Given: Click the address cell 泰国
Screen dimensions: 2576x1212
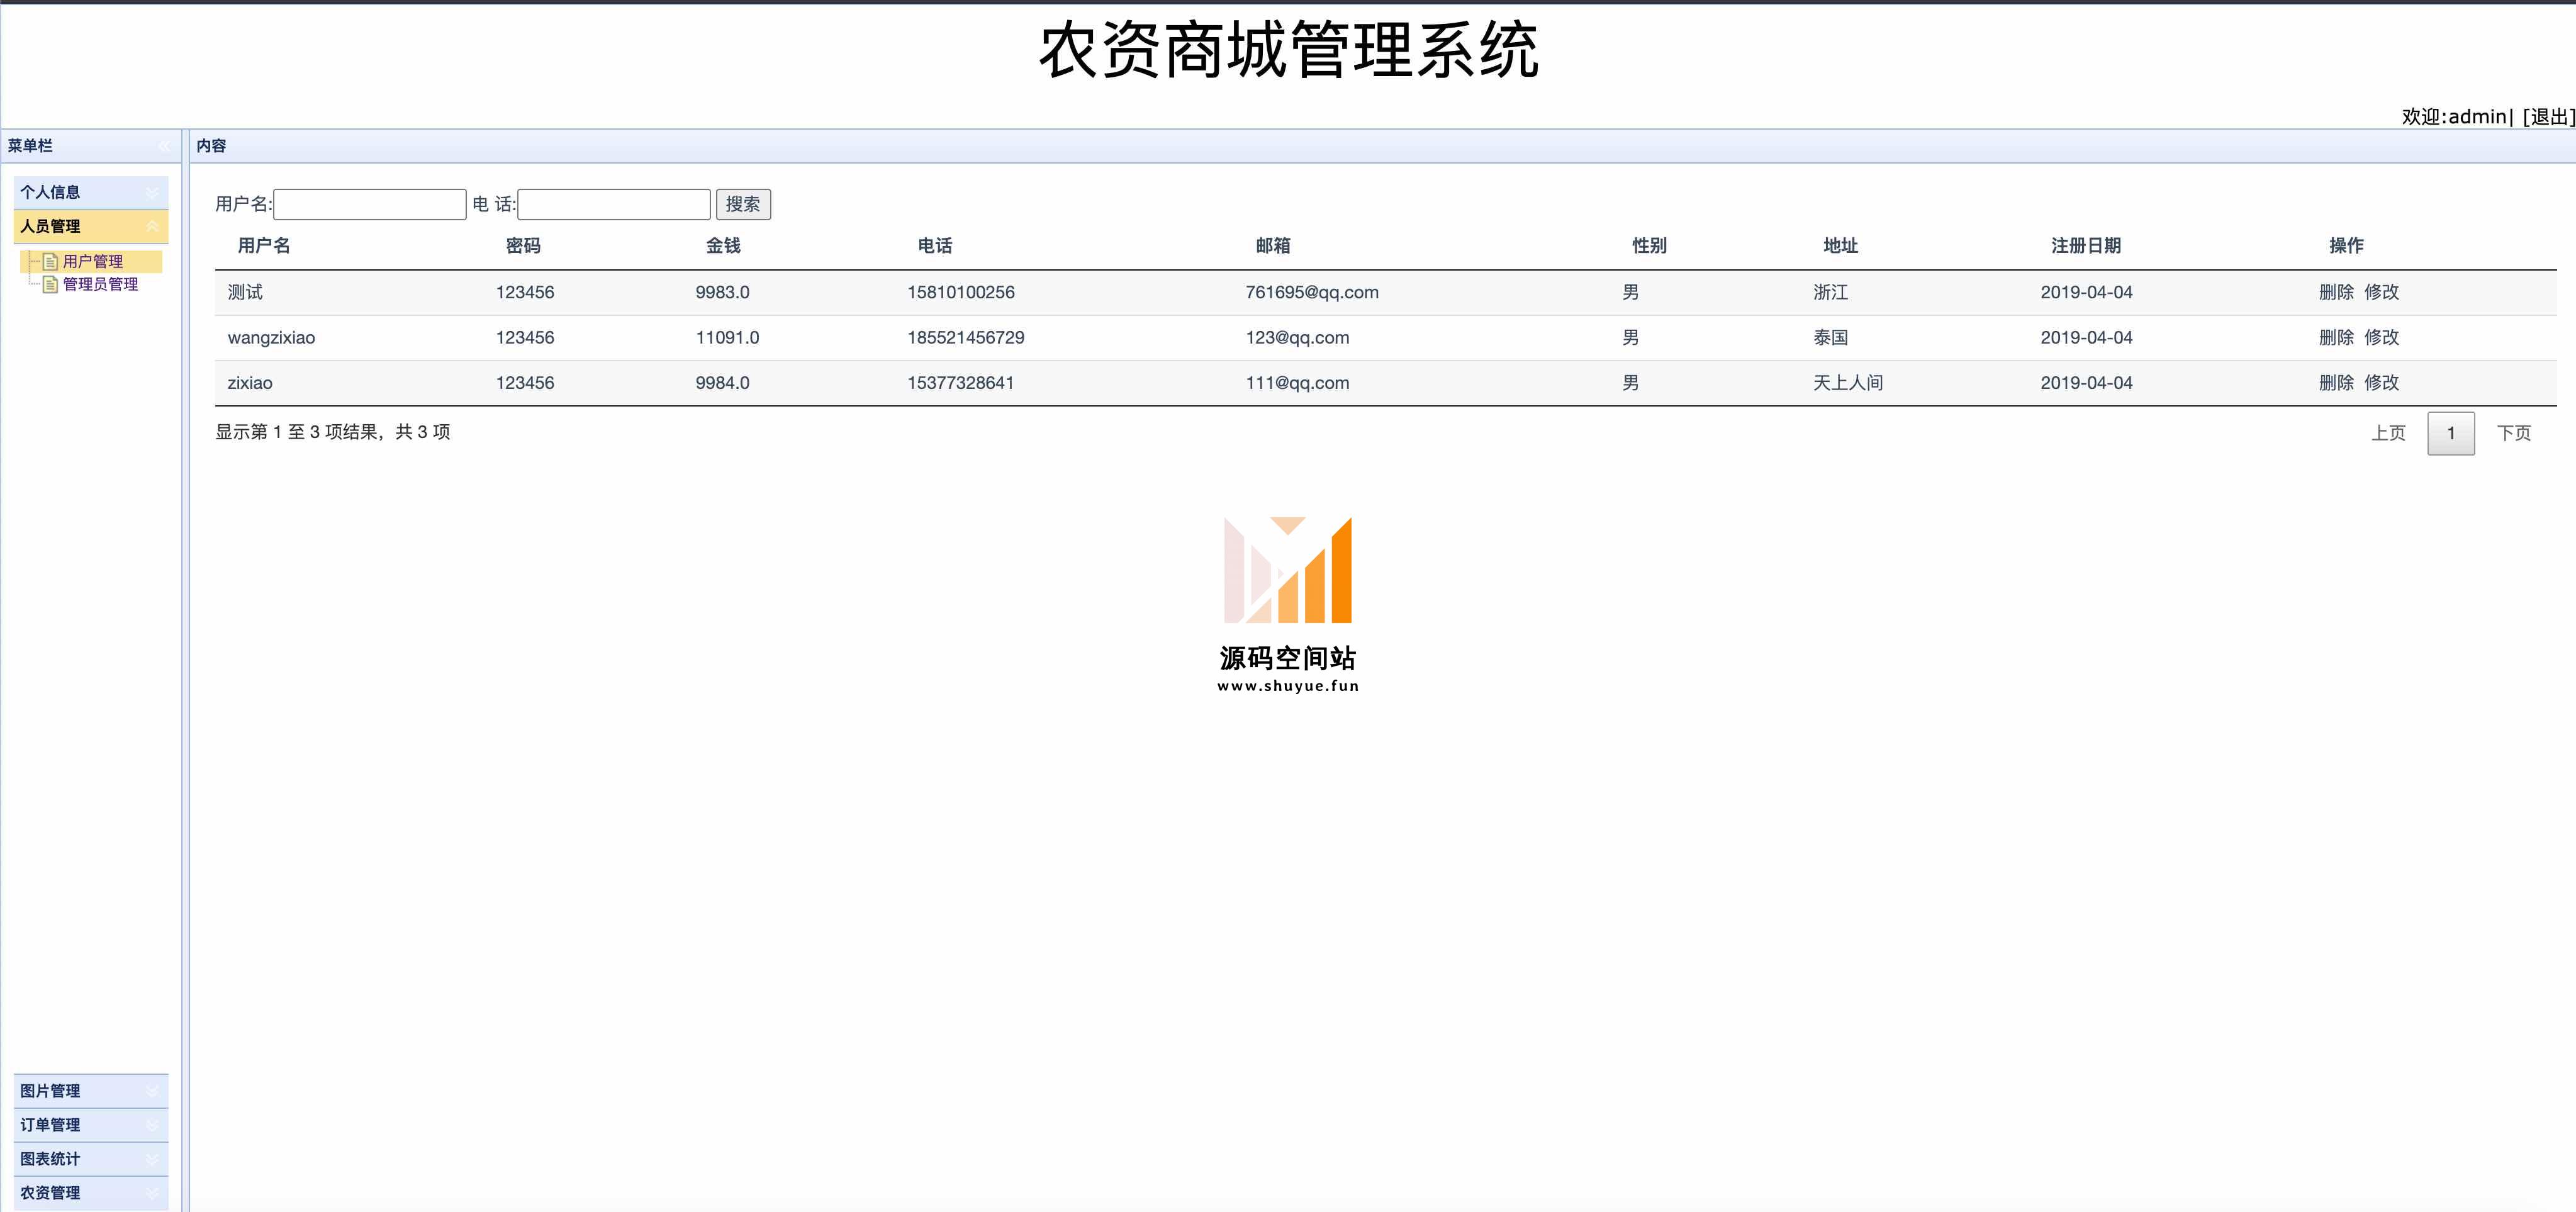Looking at the screenshot, I should [1830, 338].
